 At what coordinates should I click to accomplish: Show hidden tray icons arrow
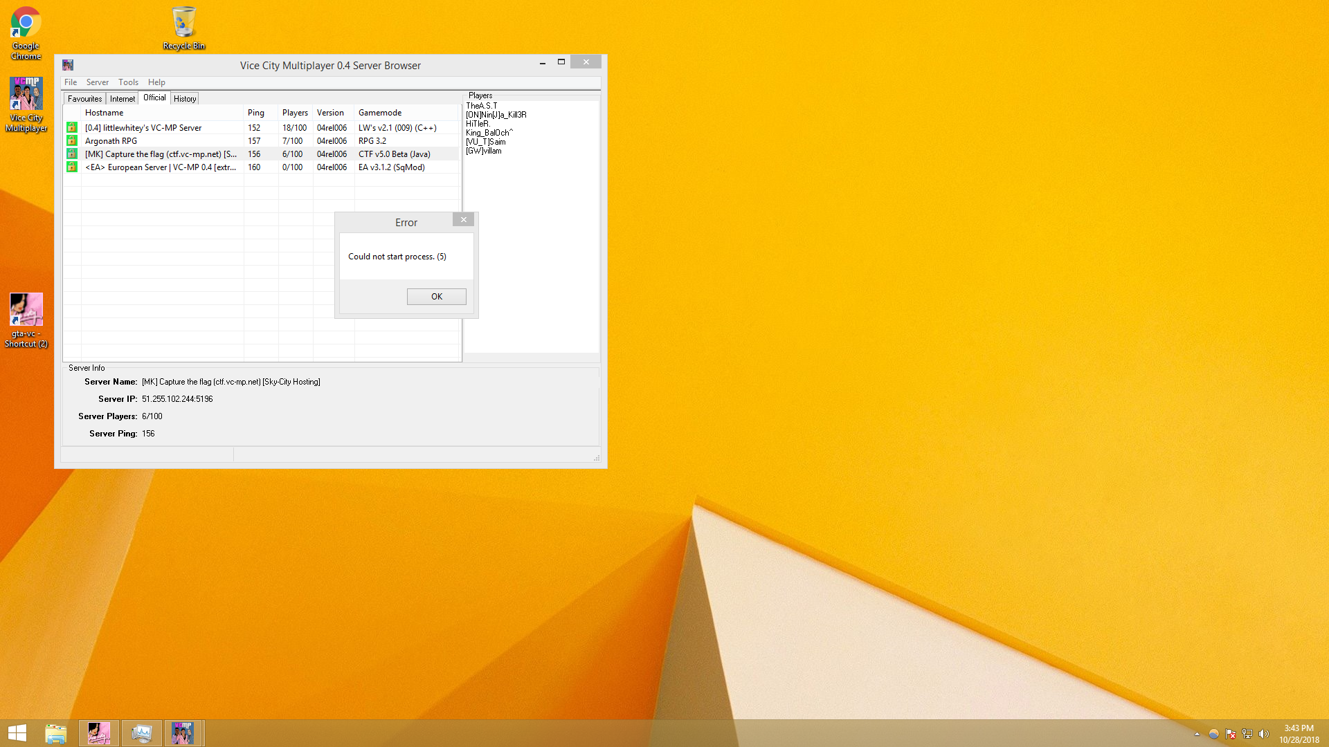click(1197, 734)
